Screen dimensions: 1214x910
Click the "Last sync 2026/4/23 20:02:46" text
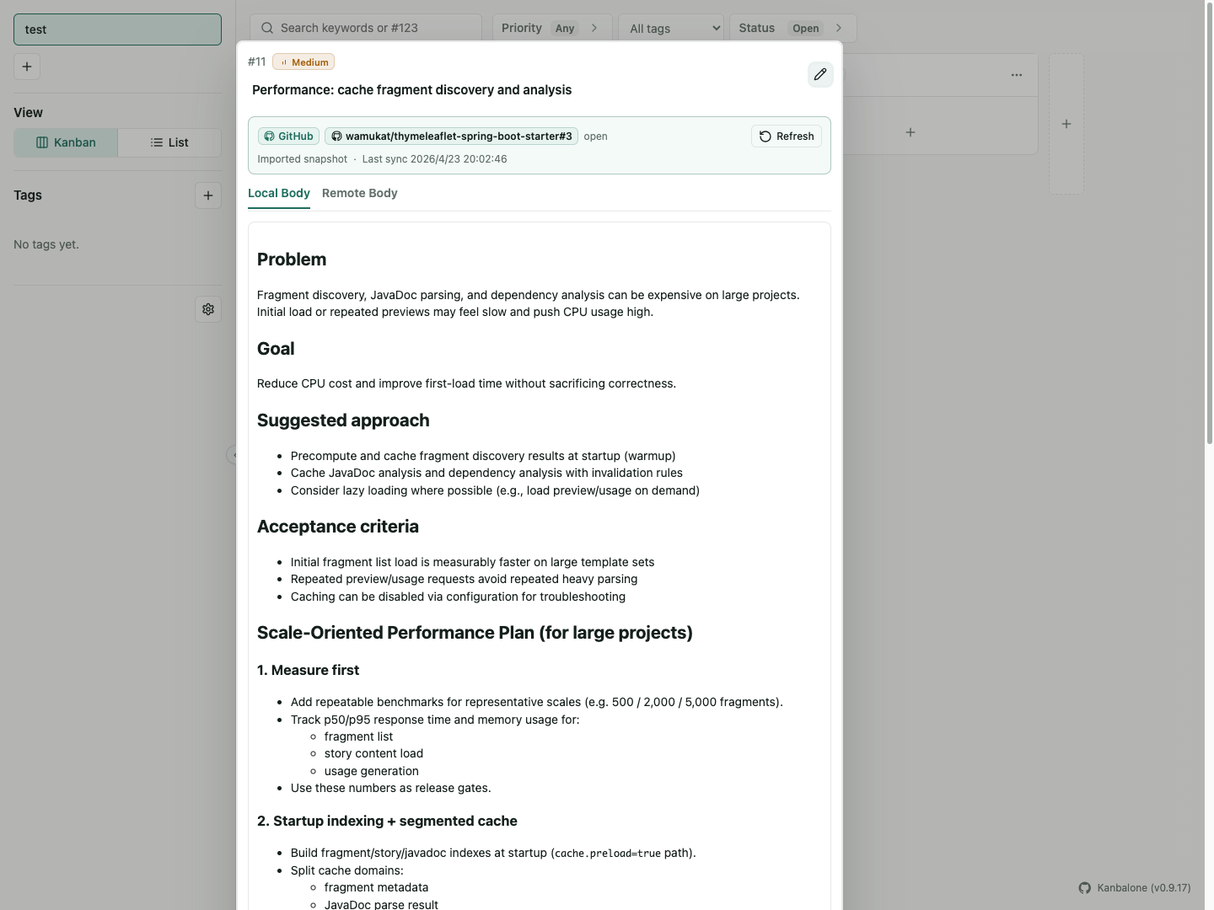(x=434, y=159)
